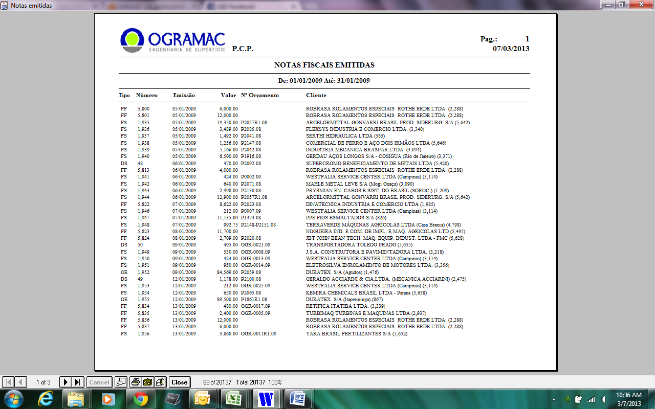Switch to Excel in the taskbar
The width and height of the screenshot is (655, 409).
235,399
